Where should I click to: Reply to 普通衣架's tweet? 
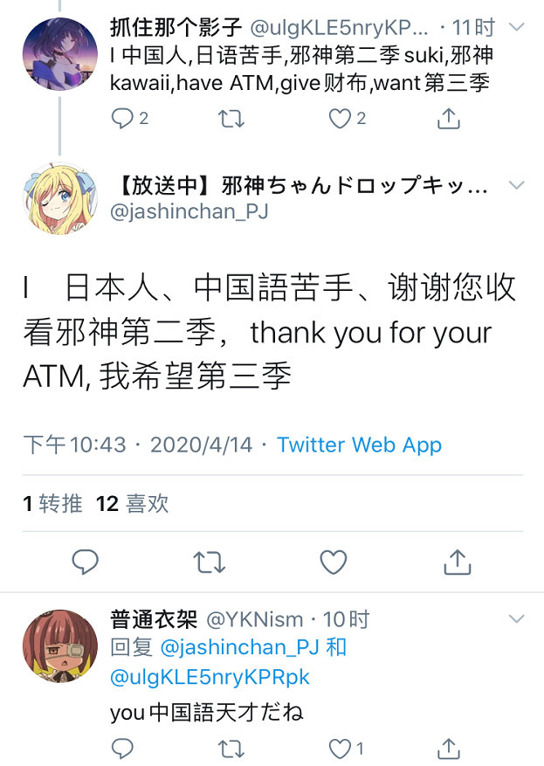tap(122, 748)
